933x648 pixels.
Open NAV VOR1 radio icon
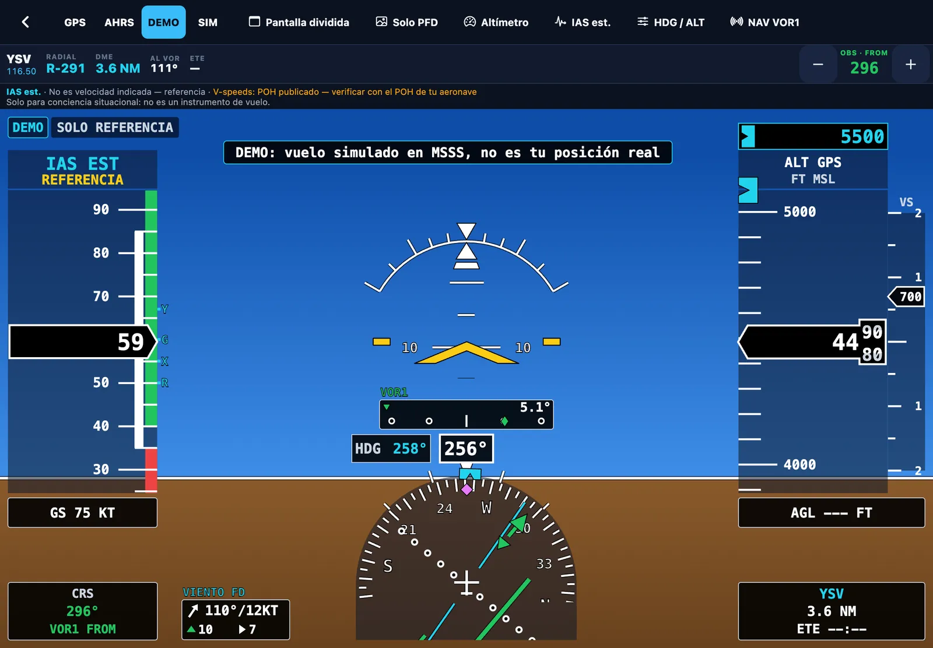(736, 22)
